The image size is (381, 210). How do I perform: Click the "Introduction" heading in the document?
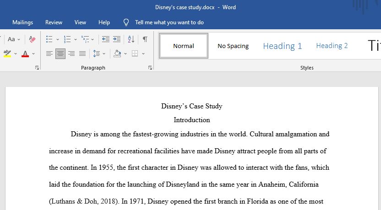point(192,120)
